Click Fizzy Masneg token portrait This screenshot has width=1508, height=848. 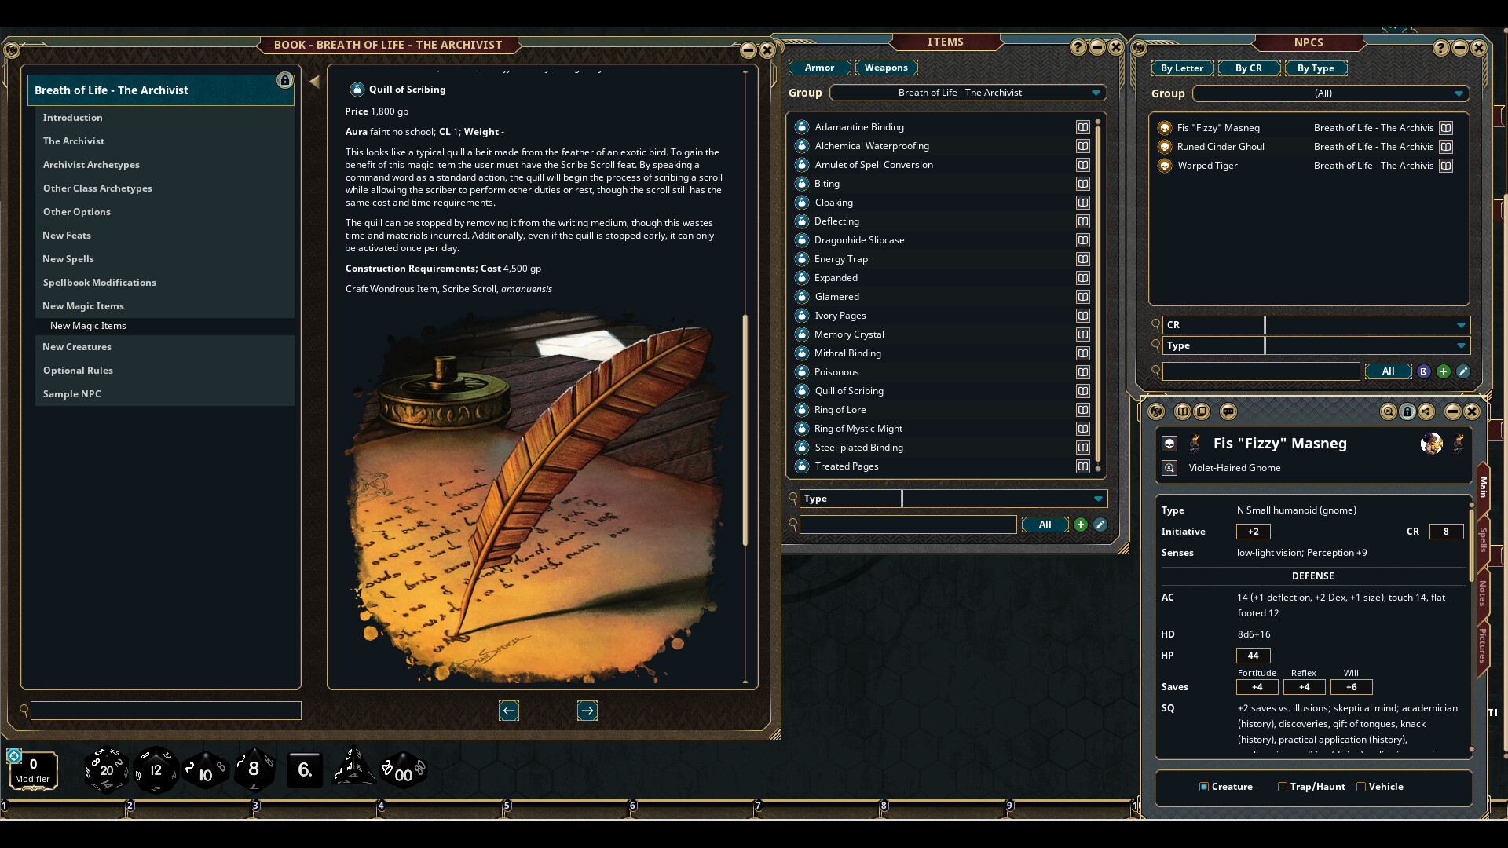(x=1431, y=444)
